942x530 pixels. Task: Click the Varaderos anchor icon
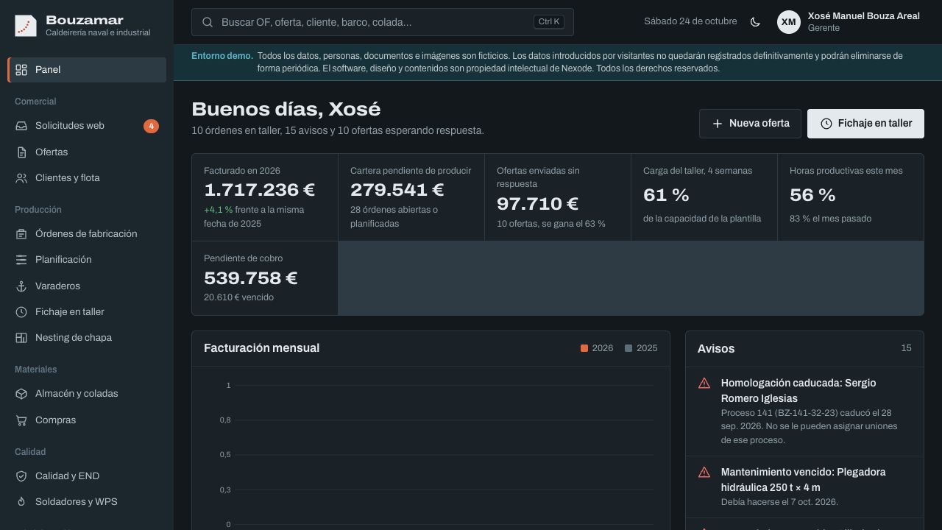click(x=21, y=286)
